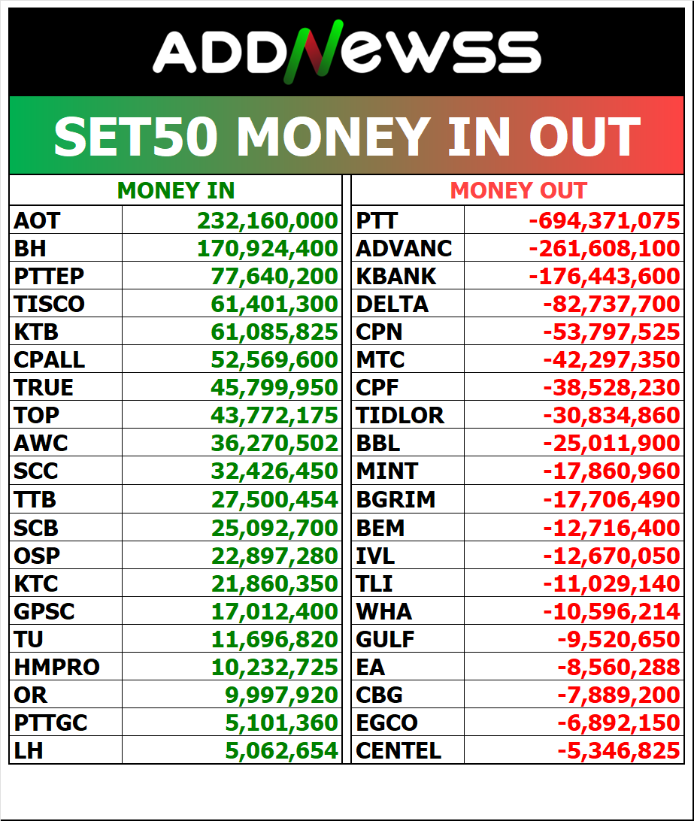Select the GPSC ticker cell
Viewport: 694px width, 821px height.
coord(44,611)
